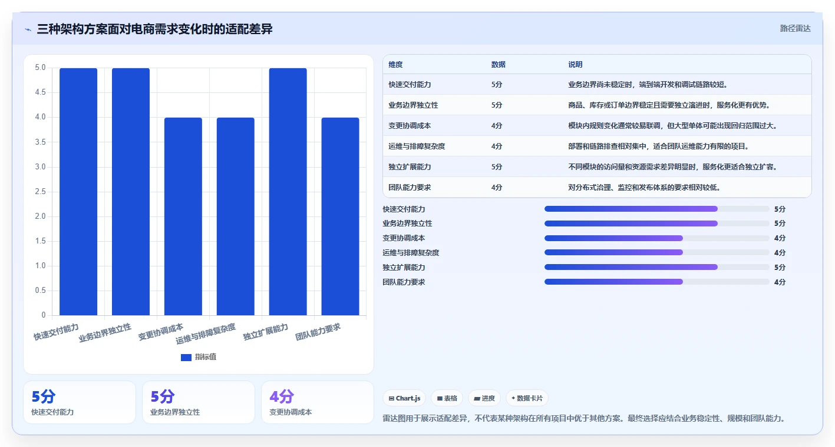The height and width of the screenshot is (447, 835).
Task: Toggle the 指标值 legend color box
Action: point(186,357)
